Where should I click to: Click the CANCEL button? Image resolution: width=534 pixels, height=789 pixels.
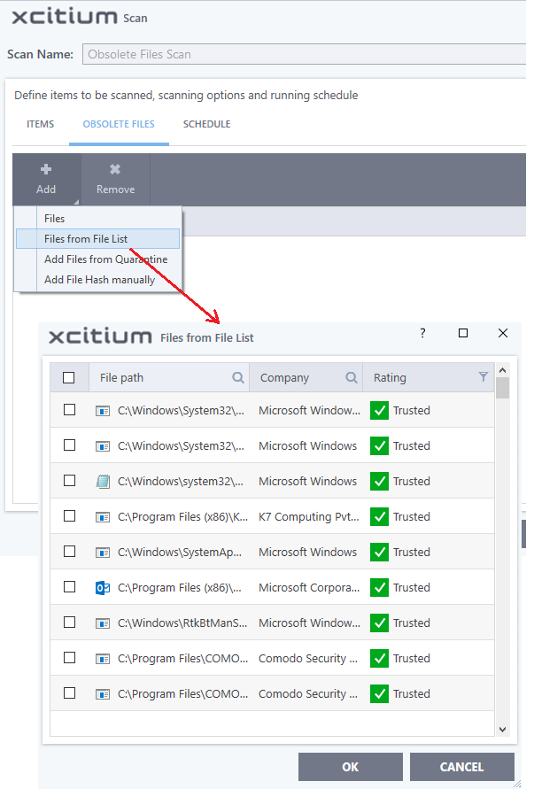462,767
